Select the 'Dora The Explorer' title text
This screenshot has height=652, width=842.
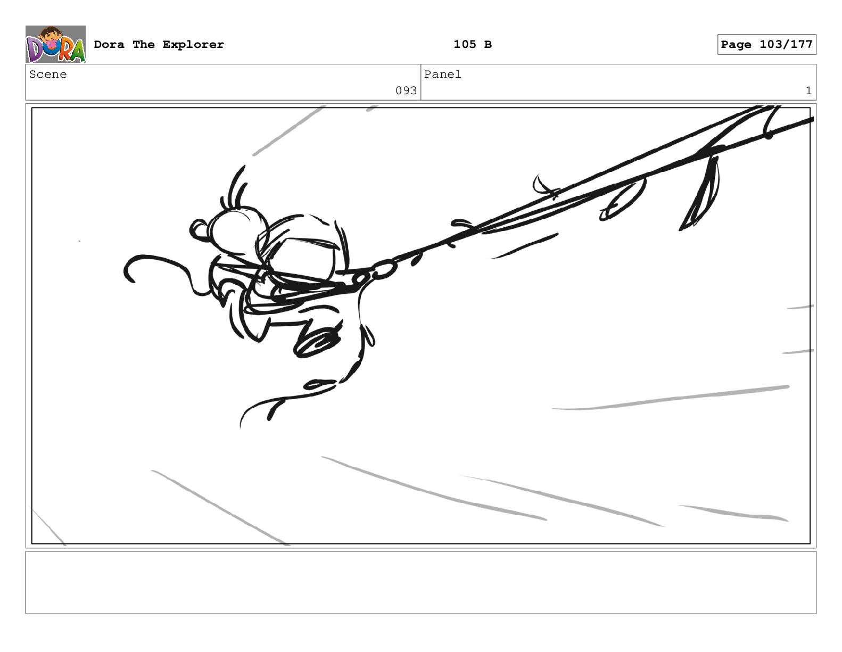(x=159, y=45)
